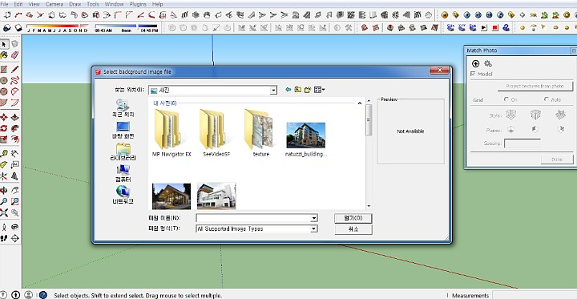Open the view menu dropdown arrow in dialog
This screenshot has width=577, height=299.
coord(324,90)
